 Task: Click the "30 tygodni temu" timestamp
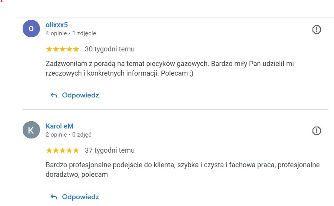pyautogui.click(x=109, y=49)
